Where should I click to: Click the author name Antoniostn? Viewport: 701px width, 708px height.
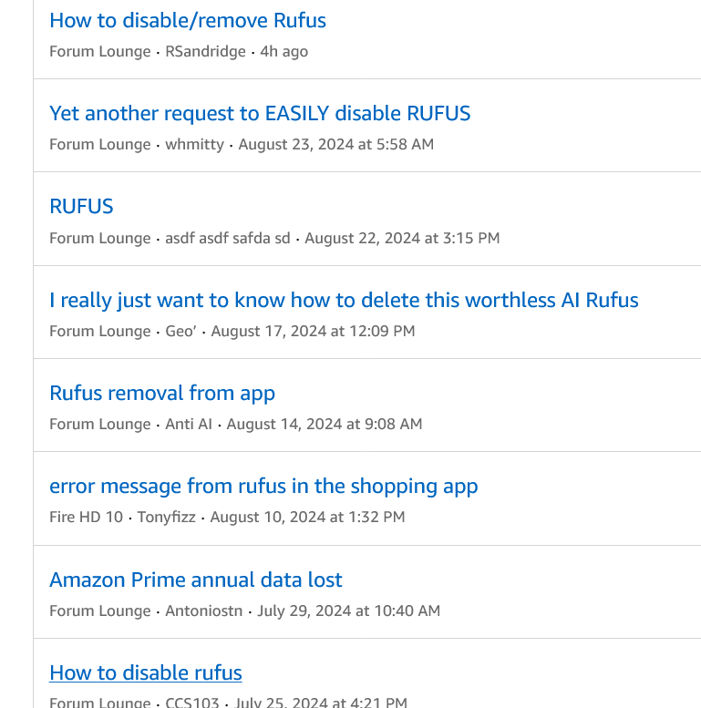pos(203,611)
